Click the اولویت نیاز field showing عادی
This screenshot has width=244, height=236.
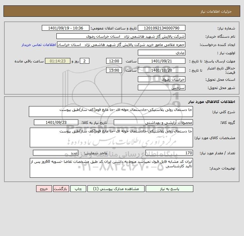(x=162, y=53)
